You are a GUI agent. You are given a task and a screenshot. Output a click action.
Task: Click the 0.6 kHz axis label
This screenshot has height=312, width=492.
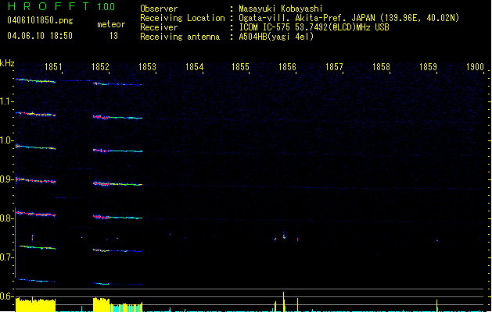[x=6, y=296]
